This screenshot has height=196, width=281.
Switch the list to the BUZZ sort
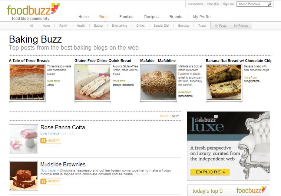point(164,116)
